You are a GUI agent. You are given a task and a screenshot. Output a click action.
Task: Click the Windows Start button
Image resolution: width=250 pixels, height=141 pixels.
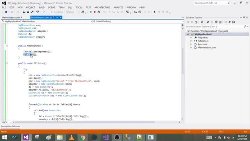tap(4, 137)
